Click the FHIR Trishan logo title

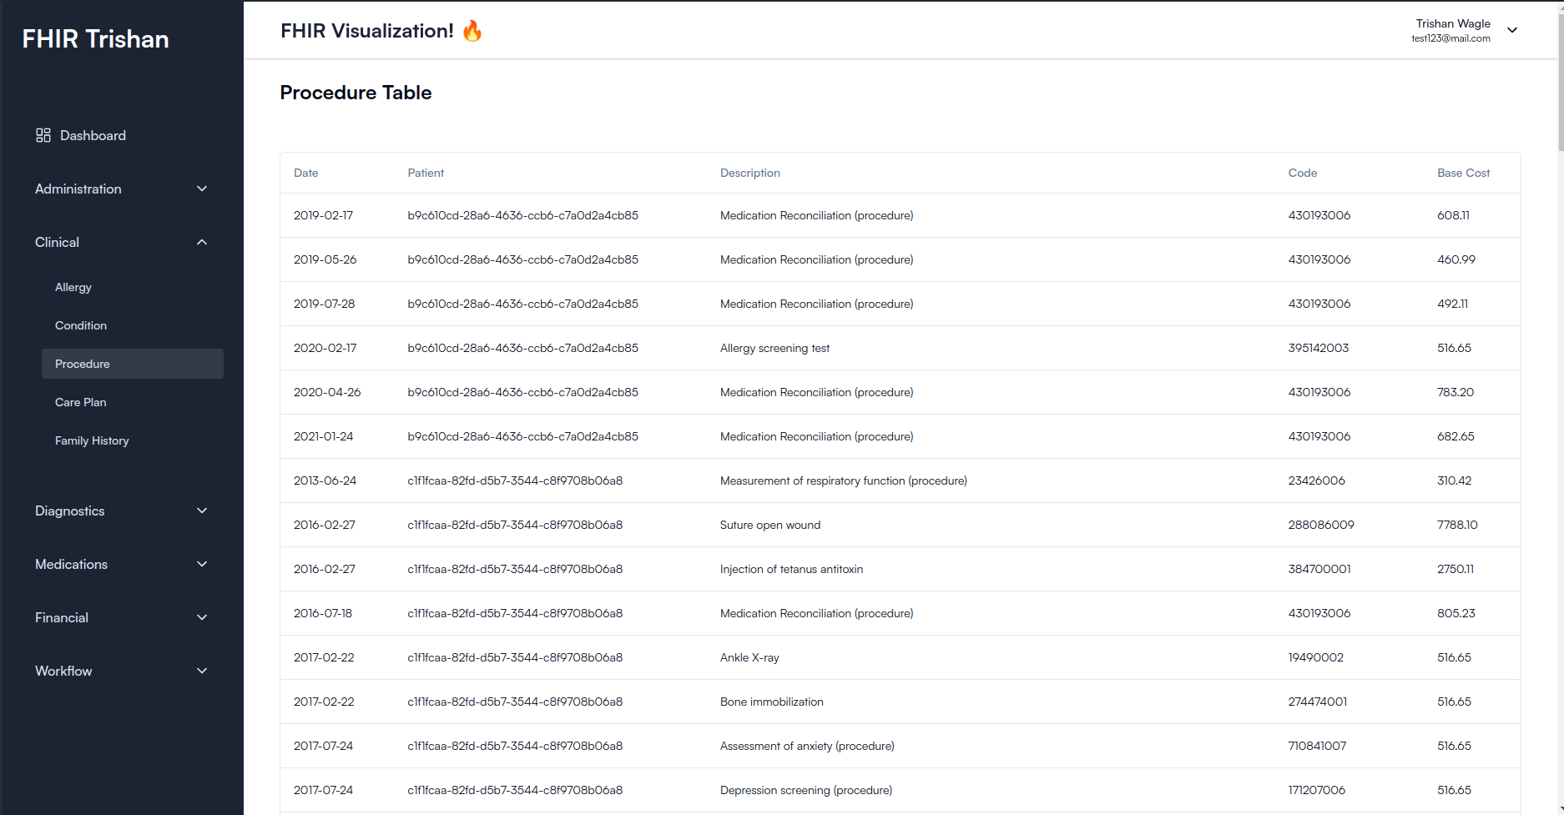(95, 39)
